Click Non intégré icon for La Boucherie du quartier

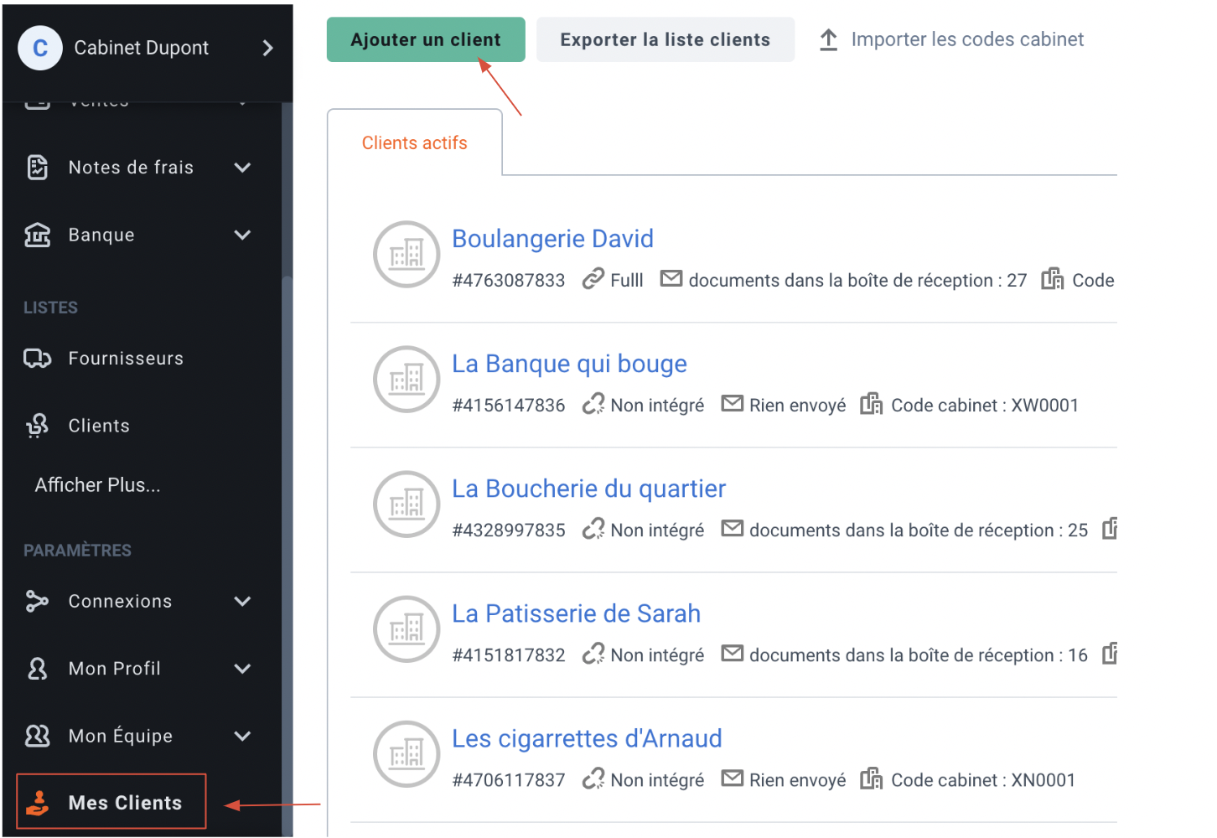[x=593, y=529]
